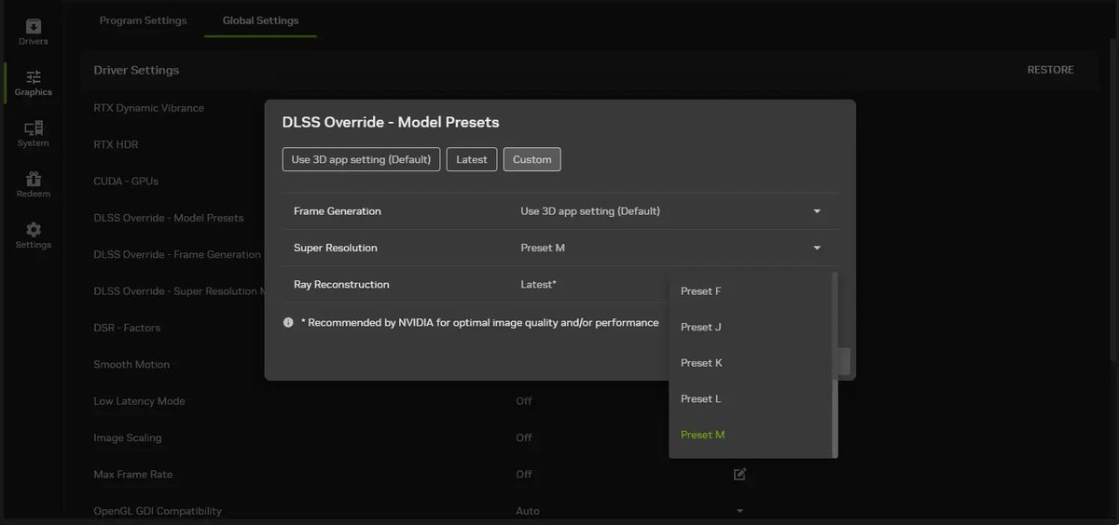Image resolution: width=1119 pixels, height=525 pixels.
Task: Open the Settings gear in the sidebar
Action: 34,236
